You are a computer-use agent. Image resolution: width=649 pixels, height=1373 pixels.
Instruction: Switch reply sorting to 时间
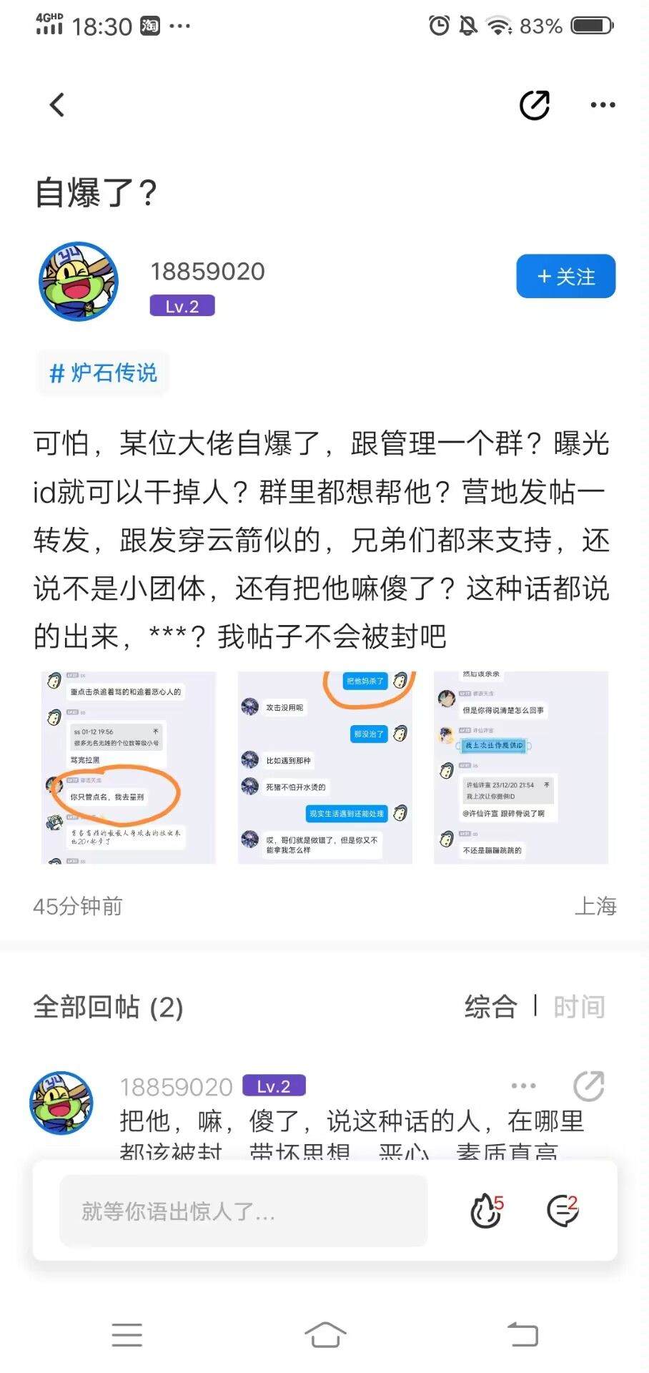pos(580,1007)
